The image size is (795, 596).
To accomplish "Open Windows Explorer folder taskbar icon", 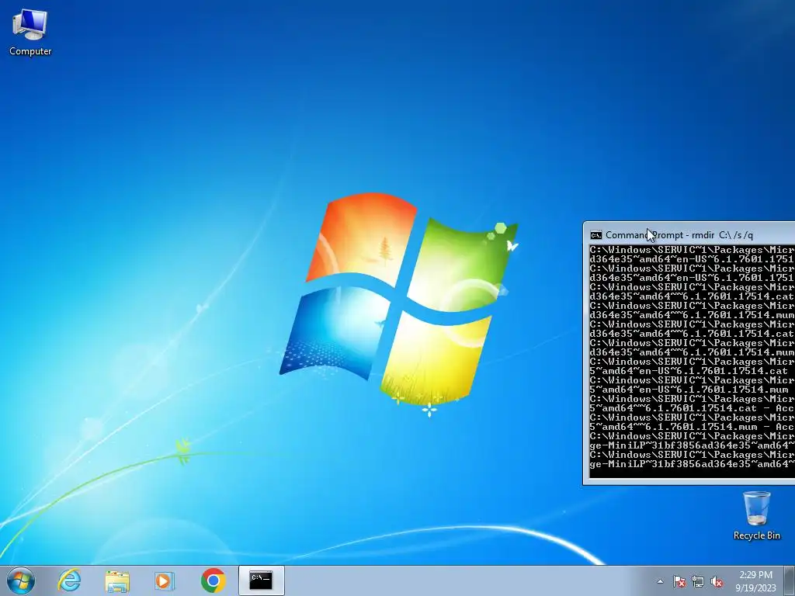I will click(x=117, y=580).
